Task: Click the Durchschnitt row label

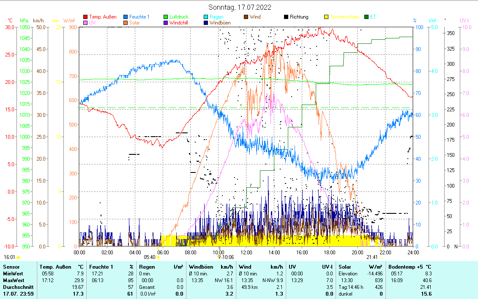Action: click(x=16, y=287)
